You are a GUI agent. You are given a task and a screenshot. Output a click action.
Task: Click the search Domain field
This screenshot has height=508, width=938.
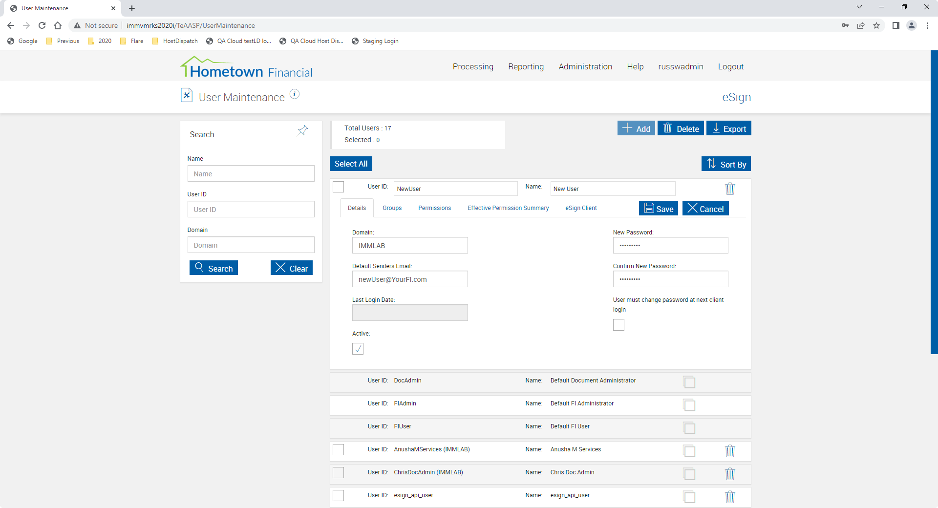pyautogui.click(x=251, y=245)
